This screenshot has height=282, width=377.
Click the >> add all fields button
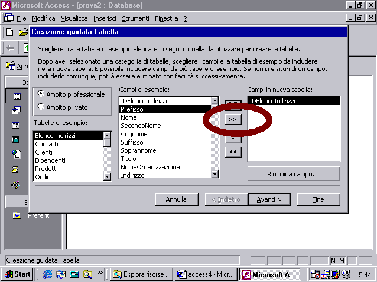click(x=233, y=119)
